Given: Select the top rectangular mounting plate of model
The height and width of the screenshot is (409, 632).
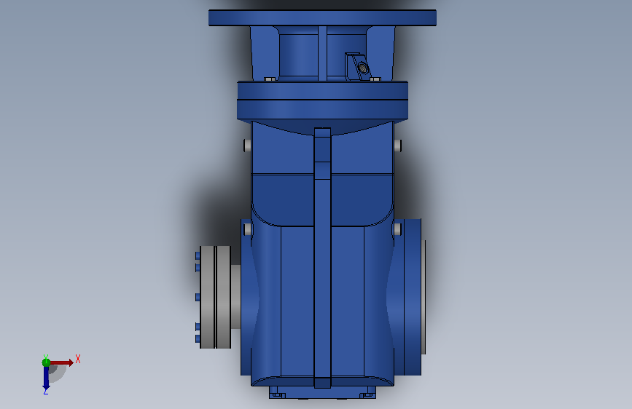Looking at the screenshot, I should (x=322, y=18).
